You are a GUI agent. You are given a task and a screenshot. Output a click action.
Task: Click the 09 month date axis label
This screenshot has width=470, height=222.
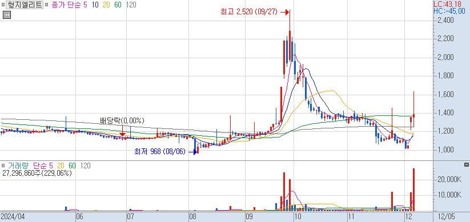pyautogui.click(x=249, y=216)
